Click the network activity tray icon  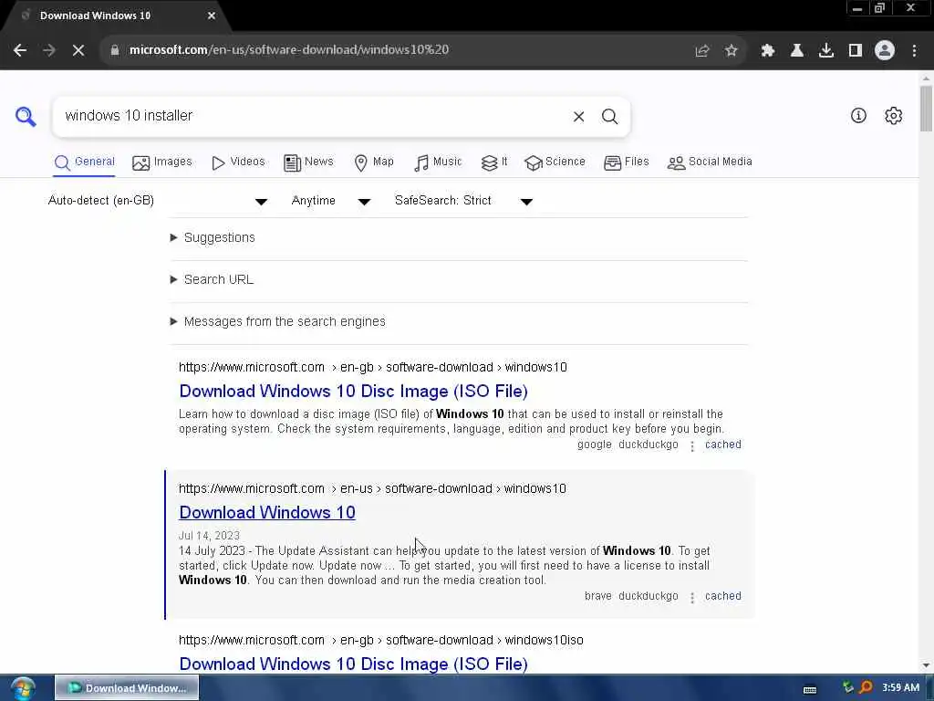(x=848, y=687)
